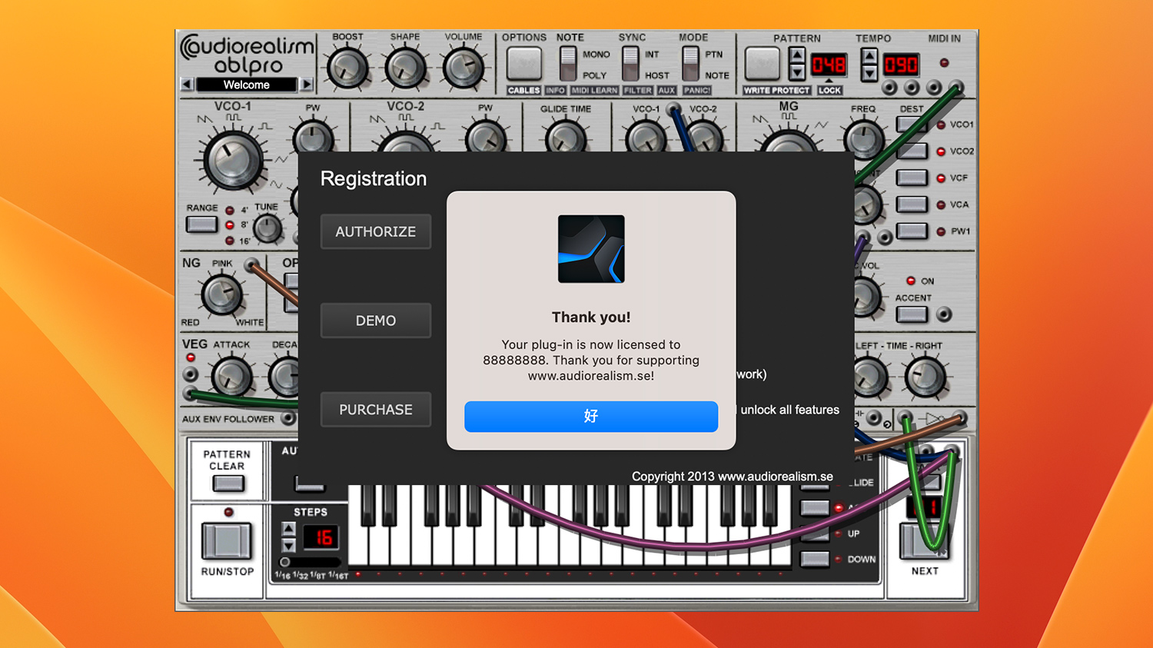Toggle the VCA destination button

click(912, 204)
